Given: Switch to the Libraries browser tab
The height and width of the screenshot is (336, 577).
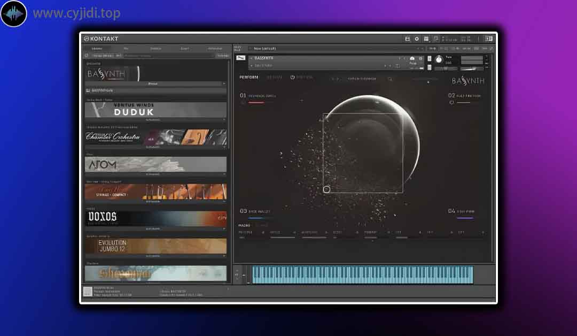Looking at the screenshot, I should [x=97, y=49].
